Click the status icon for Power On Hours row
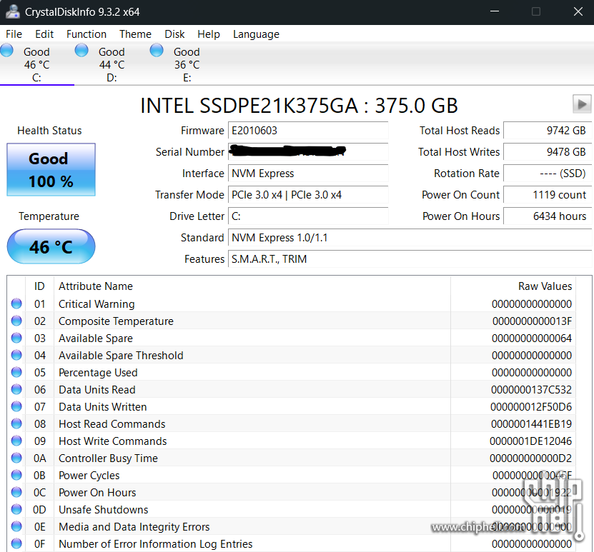This screenshot has width=594, height=552. [x=16, y=492]
